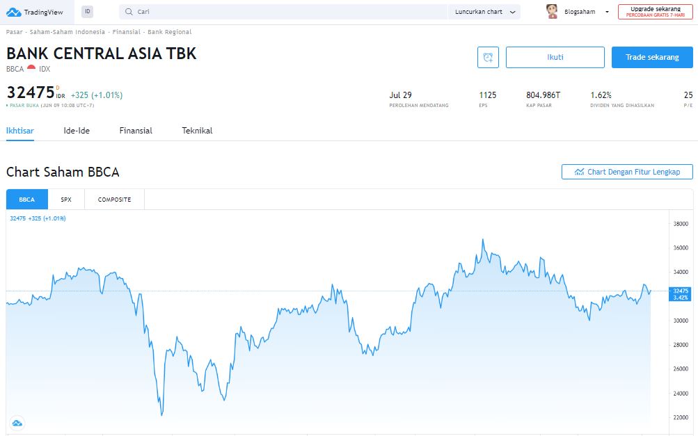Click the Blogsaham profile avatar
698x436 pixels.
point(552,12)
